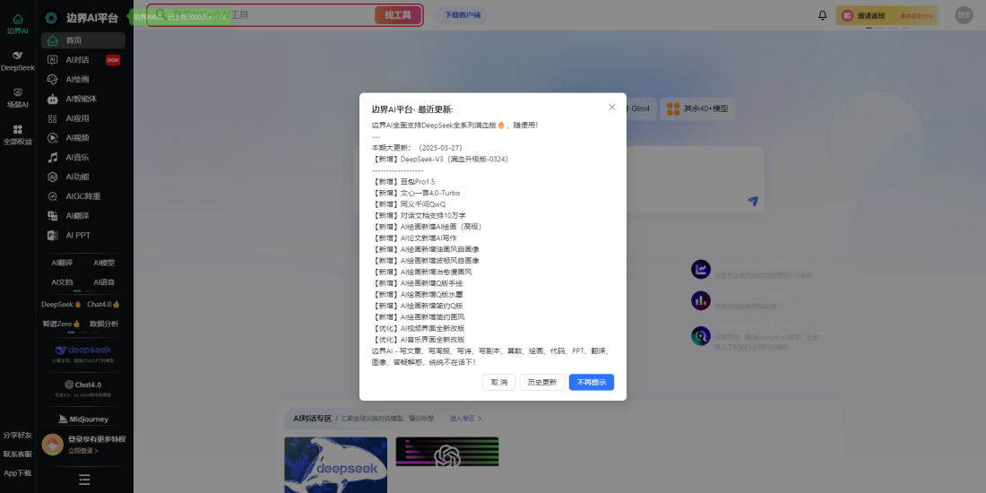Click App下载 in left rail
Screen dimensions: 986x493
18,473
